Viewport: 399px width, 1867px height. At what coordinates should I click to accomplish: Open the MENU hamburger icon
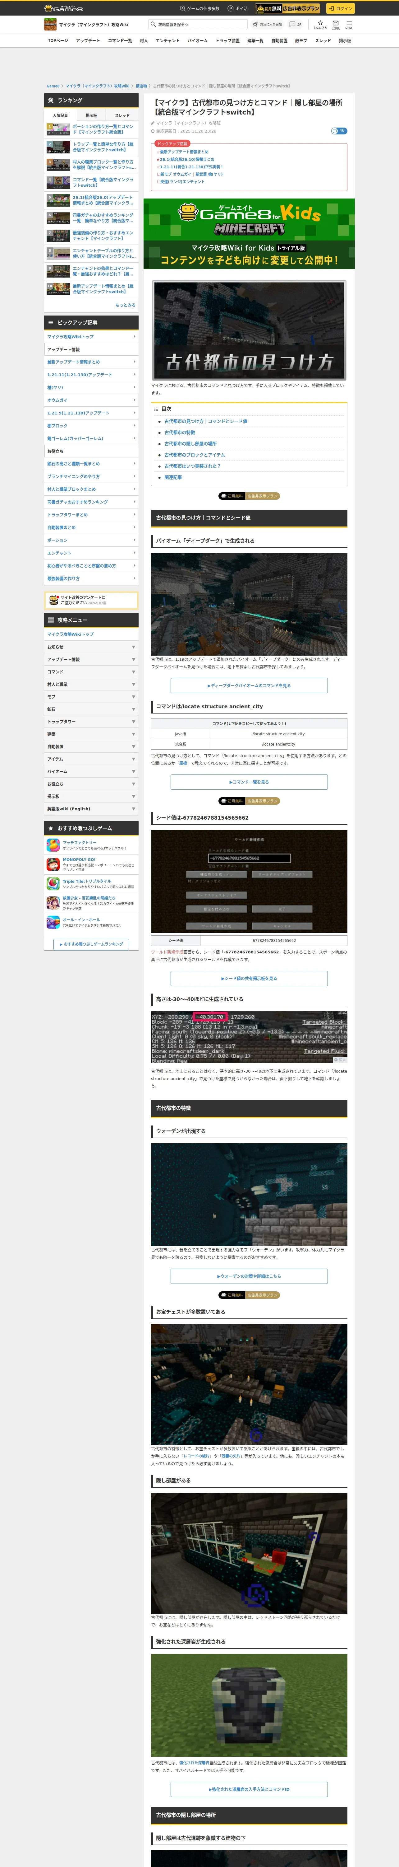point(349,24)
